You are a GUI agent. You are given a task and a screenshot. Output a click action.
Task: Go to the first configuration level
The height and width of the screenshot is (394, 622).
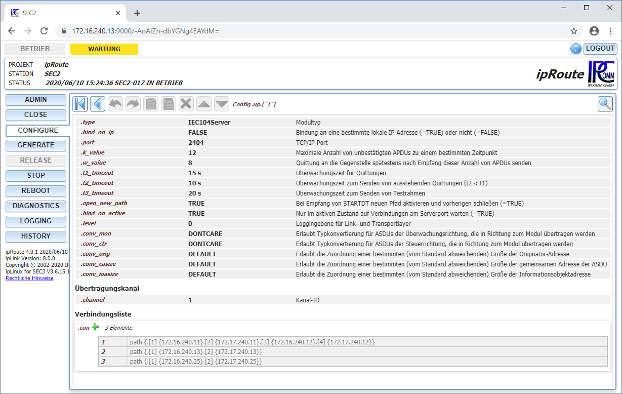click(x=80, y=104)
